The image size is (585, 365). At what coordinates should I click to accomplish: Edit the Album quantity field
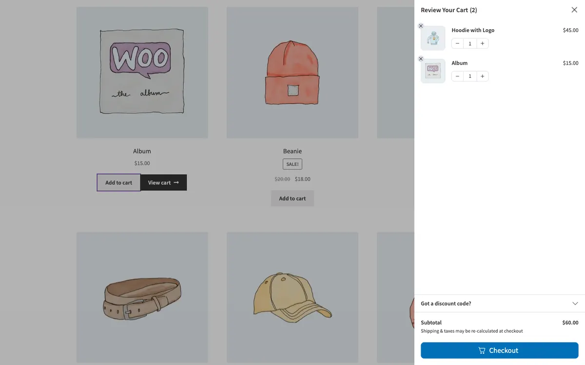click(470, 76)
